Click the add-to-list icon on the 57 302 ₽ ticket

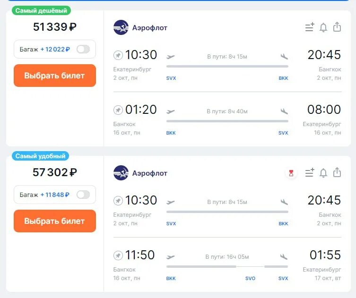310,173
